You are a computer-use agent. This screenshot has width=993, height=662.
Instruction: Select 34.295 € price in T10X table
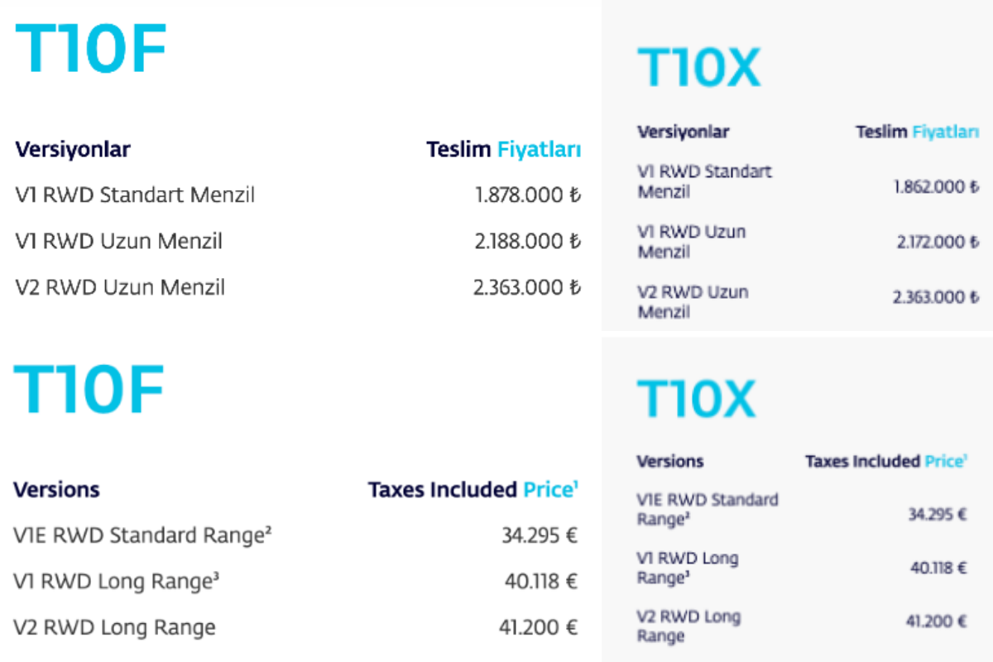click(x=938, y=514)
